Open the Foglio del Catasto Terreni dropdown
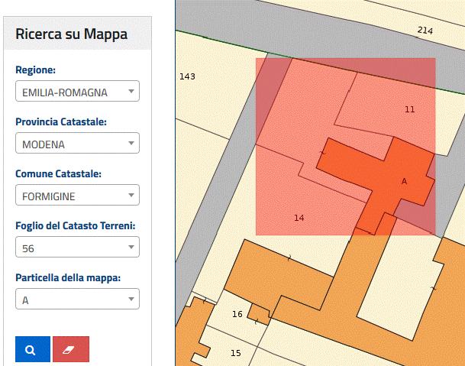Screen dimensions: 465x366 click(77, 247)
